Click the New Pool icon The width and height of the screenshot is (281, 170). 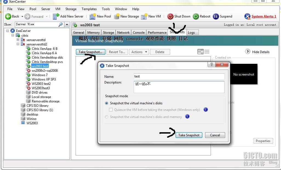coord(93,16)
